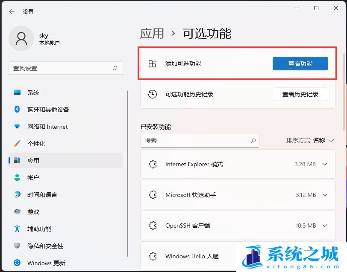The height and width of the screenshot is (272, 347).
Task: Open 个性化 settings category
Action: click(66, 144)
